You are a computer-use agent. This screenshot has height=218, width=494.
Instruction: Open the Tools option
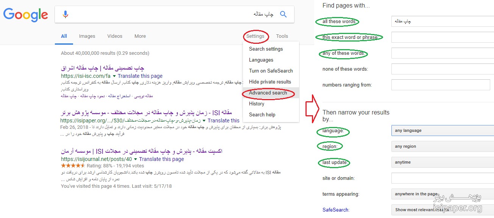[x=282, y=36]
